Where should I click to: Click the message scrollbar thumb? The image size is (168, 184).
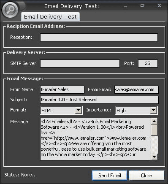click(154, 130)
